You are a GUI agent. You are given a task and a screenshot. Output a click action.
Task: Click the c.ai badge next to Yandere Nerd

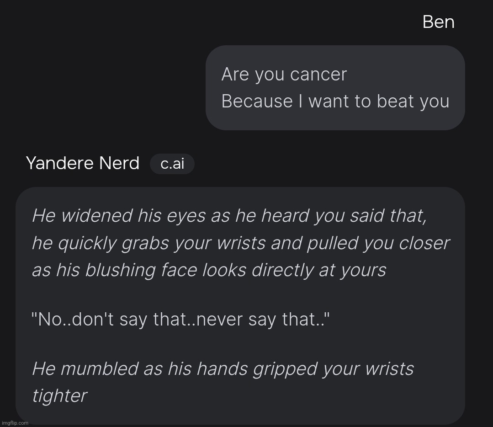click(x=172, y=164)
